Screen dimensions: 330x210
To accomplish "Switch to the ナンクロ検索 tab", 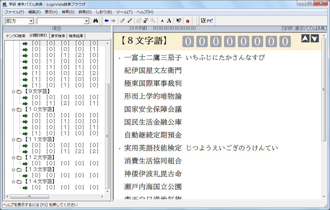I will tap(16, 36).
